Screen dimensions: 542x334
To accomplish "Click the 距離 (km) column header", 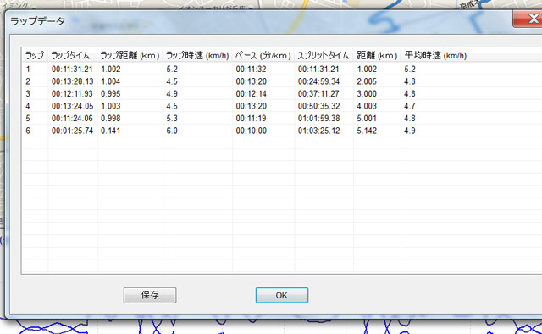I will coord(377,55).
